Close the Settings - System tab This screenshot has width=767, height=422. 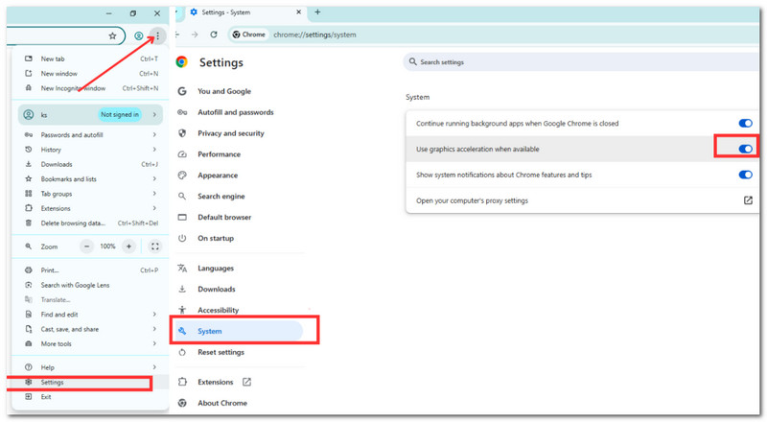(x=298, y=12)
